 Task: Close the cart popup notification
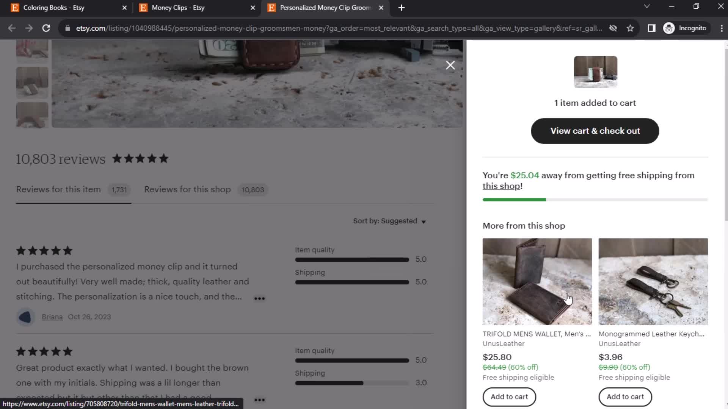pyautogui.click(x=450, y=65)
